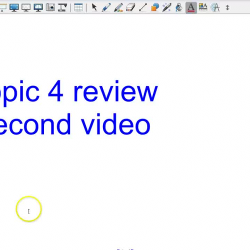Open the Properties text-style icon
Viewport: 250px width, 250px height.
pos(203,7)
